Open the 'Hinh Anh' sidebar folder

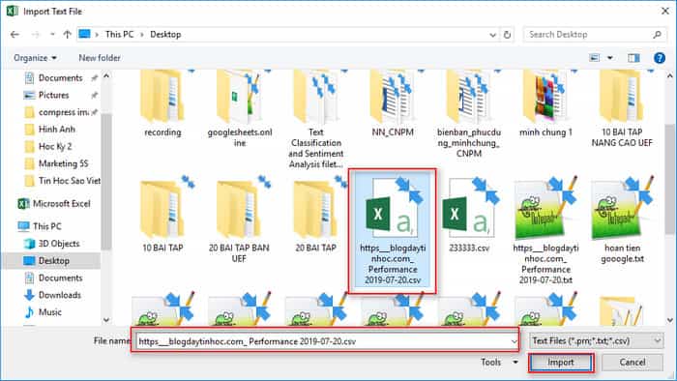56,130
